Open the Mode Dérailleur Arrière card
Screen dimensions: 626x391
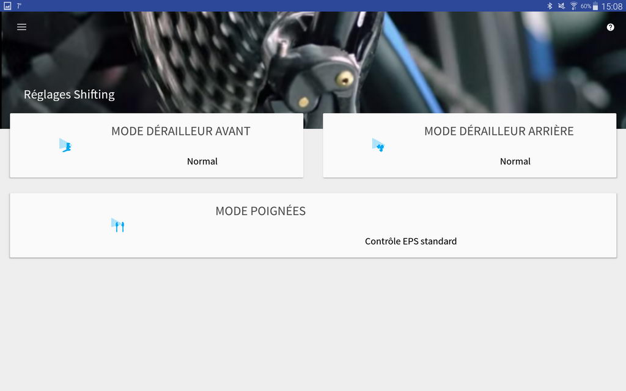coord(469,145)
